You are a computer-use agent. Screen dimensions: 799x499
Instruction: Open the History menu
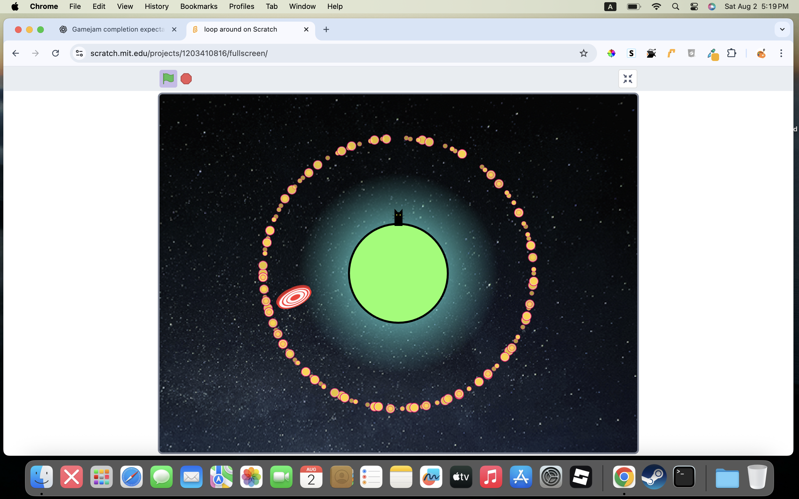pos(156,7)
